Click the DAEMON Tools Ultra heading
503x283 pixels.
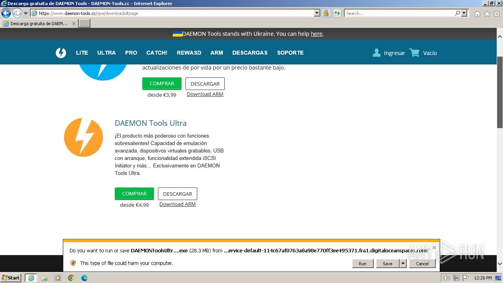click(151, 123)
